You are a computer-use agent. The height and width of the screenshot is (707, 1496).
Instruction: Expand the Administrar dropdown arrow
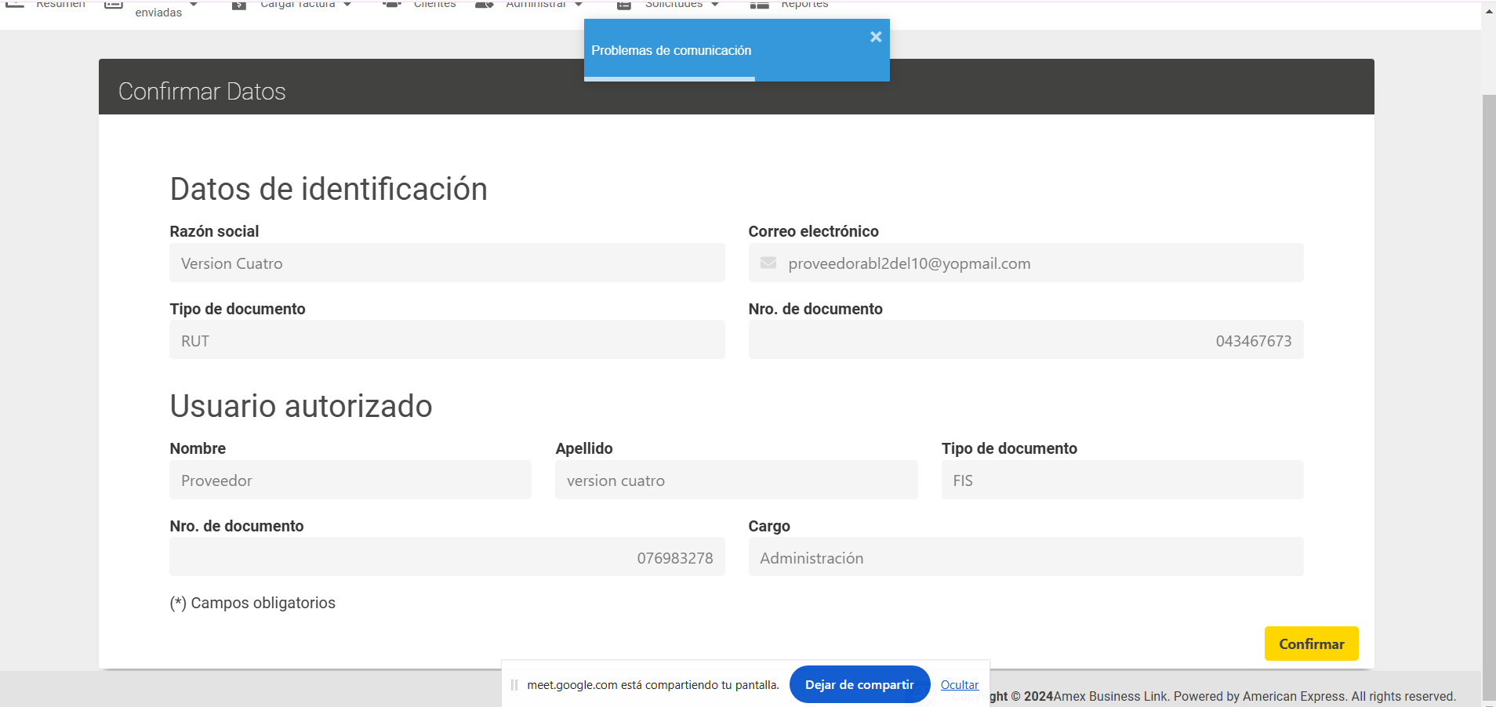579,5
